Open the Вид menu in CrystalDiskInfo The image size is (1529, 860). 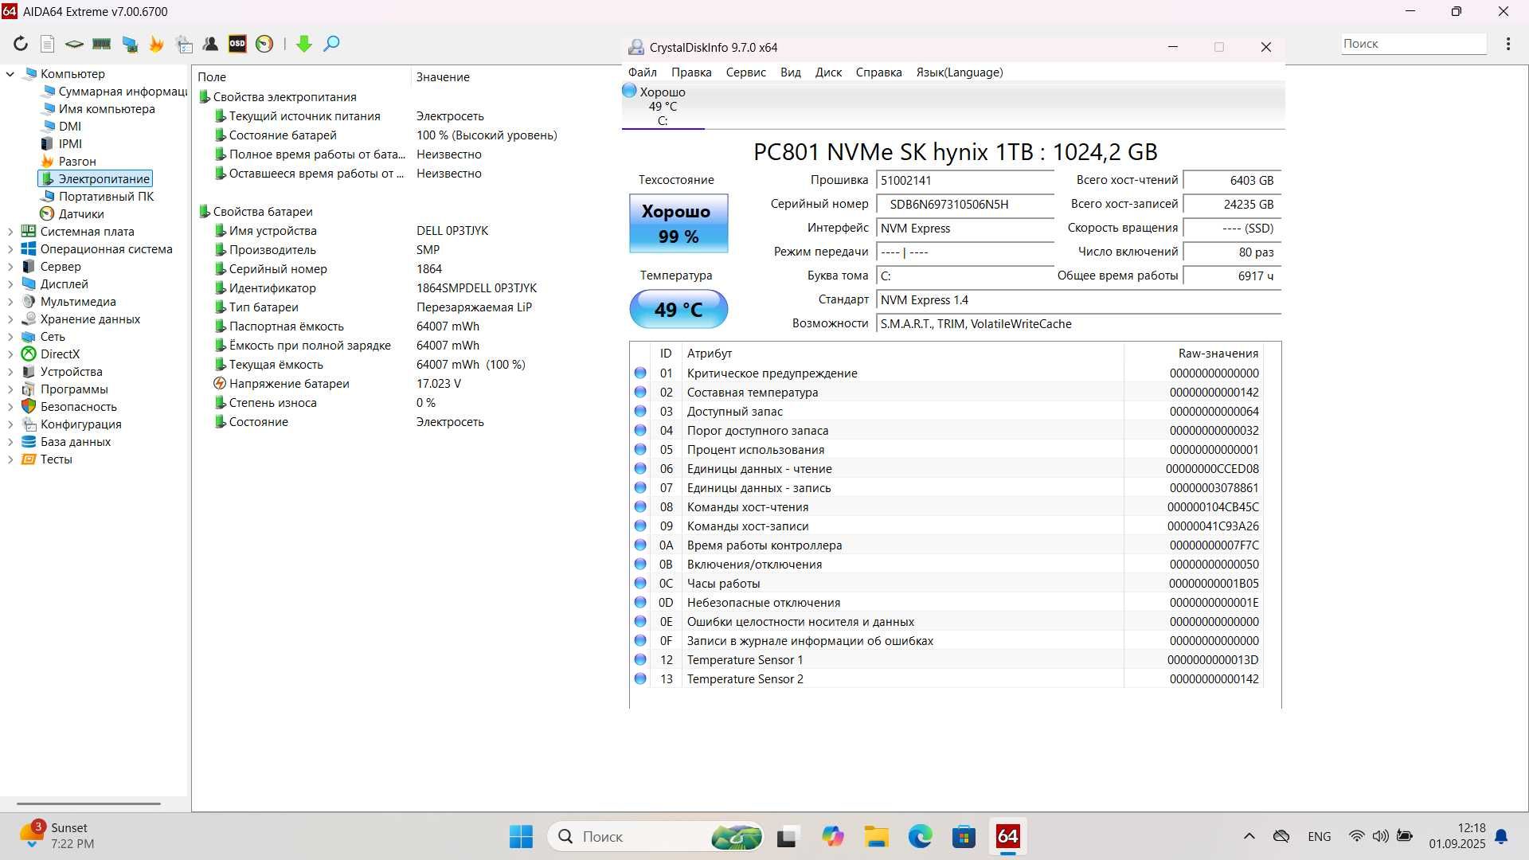tap(790, 72)
